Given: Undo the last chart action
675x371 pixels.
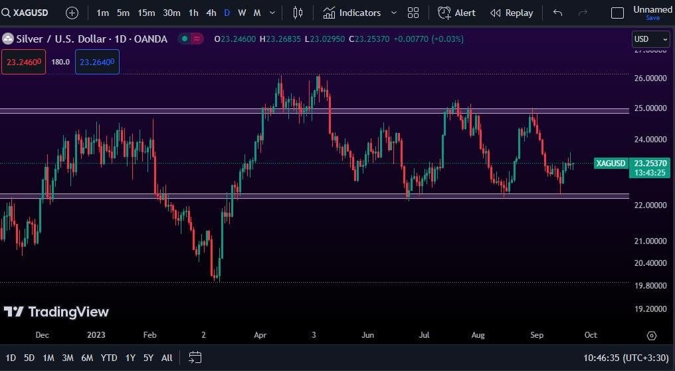Looking at the screenshot, I should coord(557,13).
